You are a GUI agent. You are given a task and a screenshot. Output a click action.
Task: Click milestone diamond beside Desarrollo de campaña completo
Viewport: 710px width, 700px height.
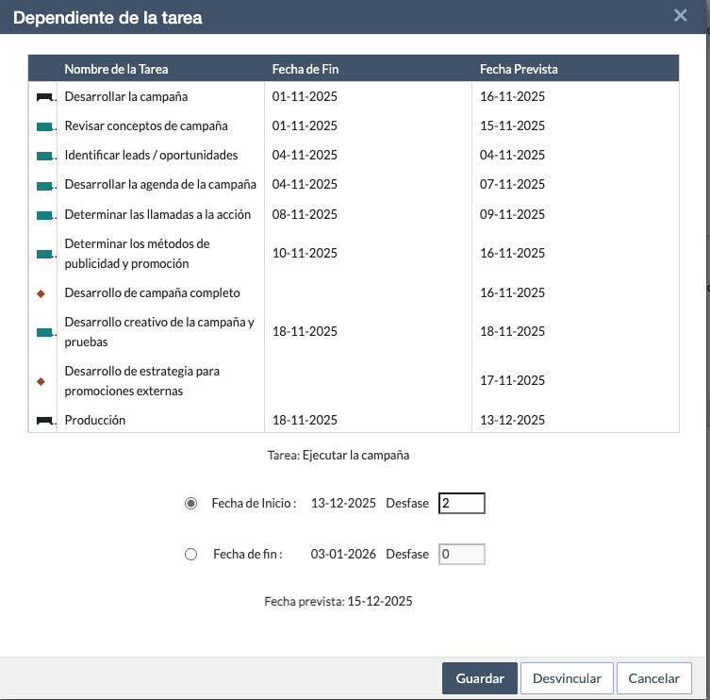click(41, 293)
